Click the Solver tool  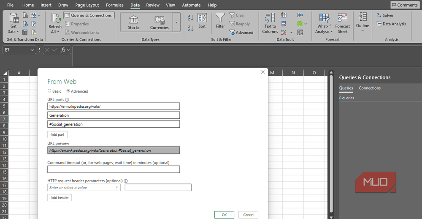(x=385, y=15)
